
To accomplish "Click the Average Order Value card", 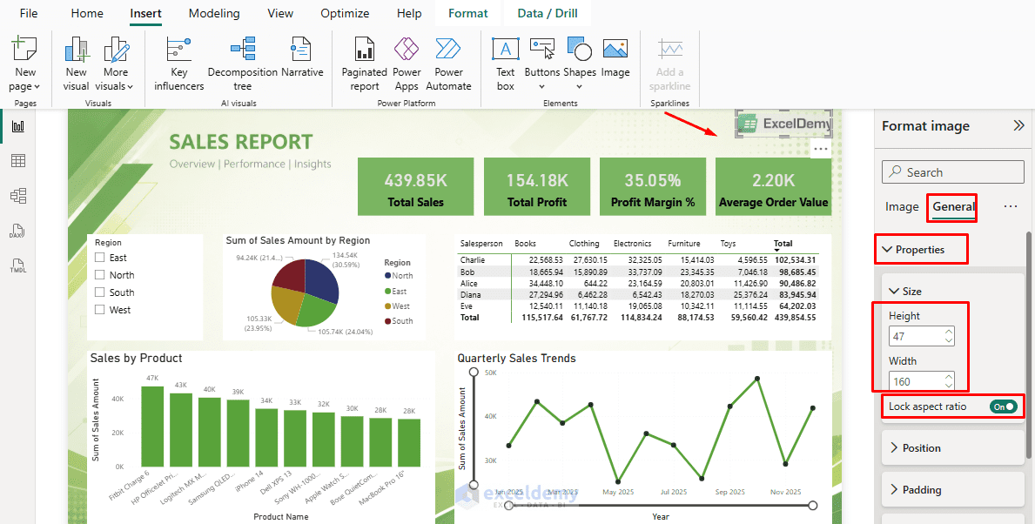I will [x=773, y=187].
